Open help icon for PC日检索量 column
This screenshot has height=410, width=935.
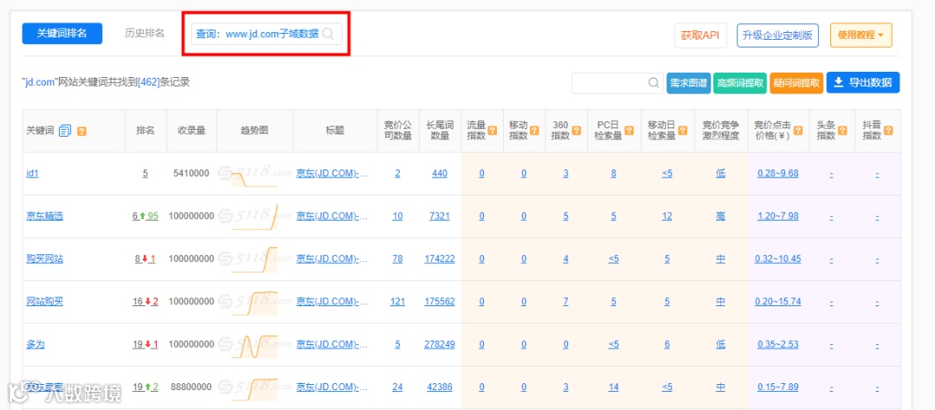coord(629,131)
